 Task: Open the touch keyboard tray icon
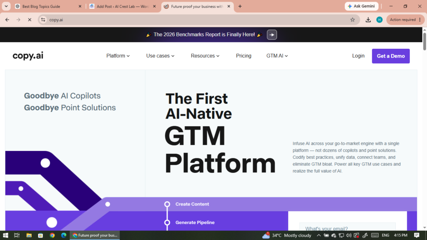pos(375,235)
